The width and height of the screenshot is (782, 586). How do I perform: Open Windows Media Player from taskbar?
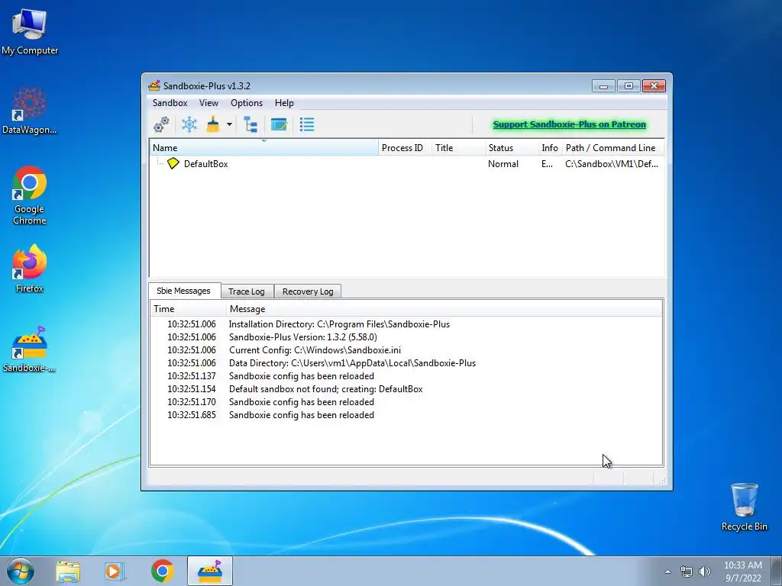(x=115, y=571)
